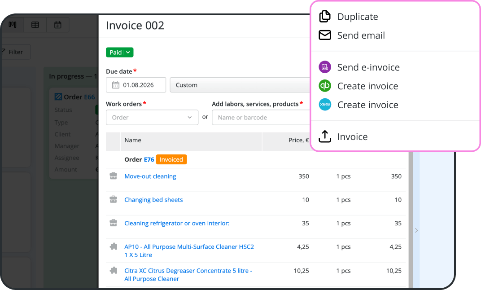
Task: Click the blue Xero Create invoice icon
Action: pos(325,105)
